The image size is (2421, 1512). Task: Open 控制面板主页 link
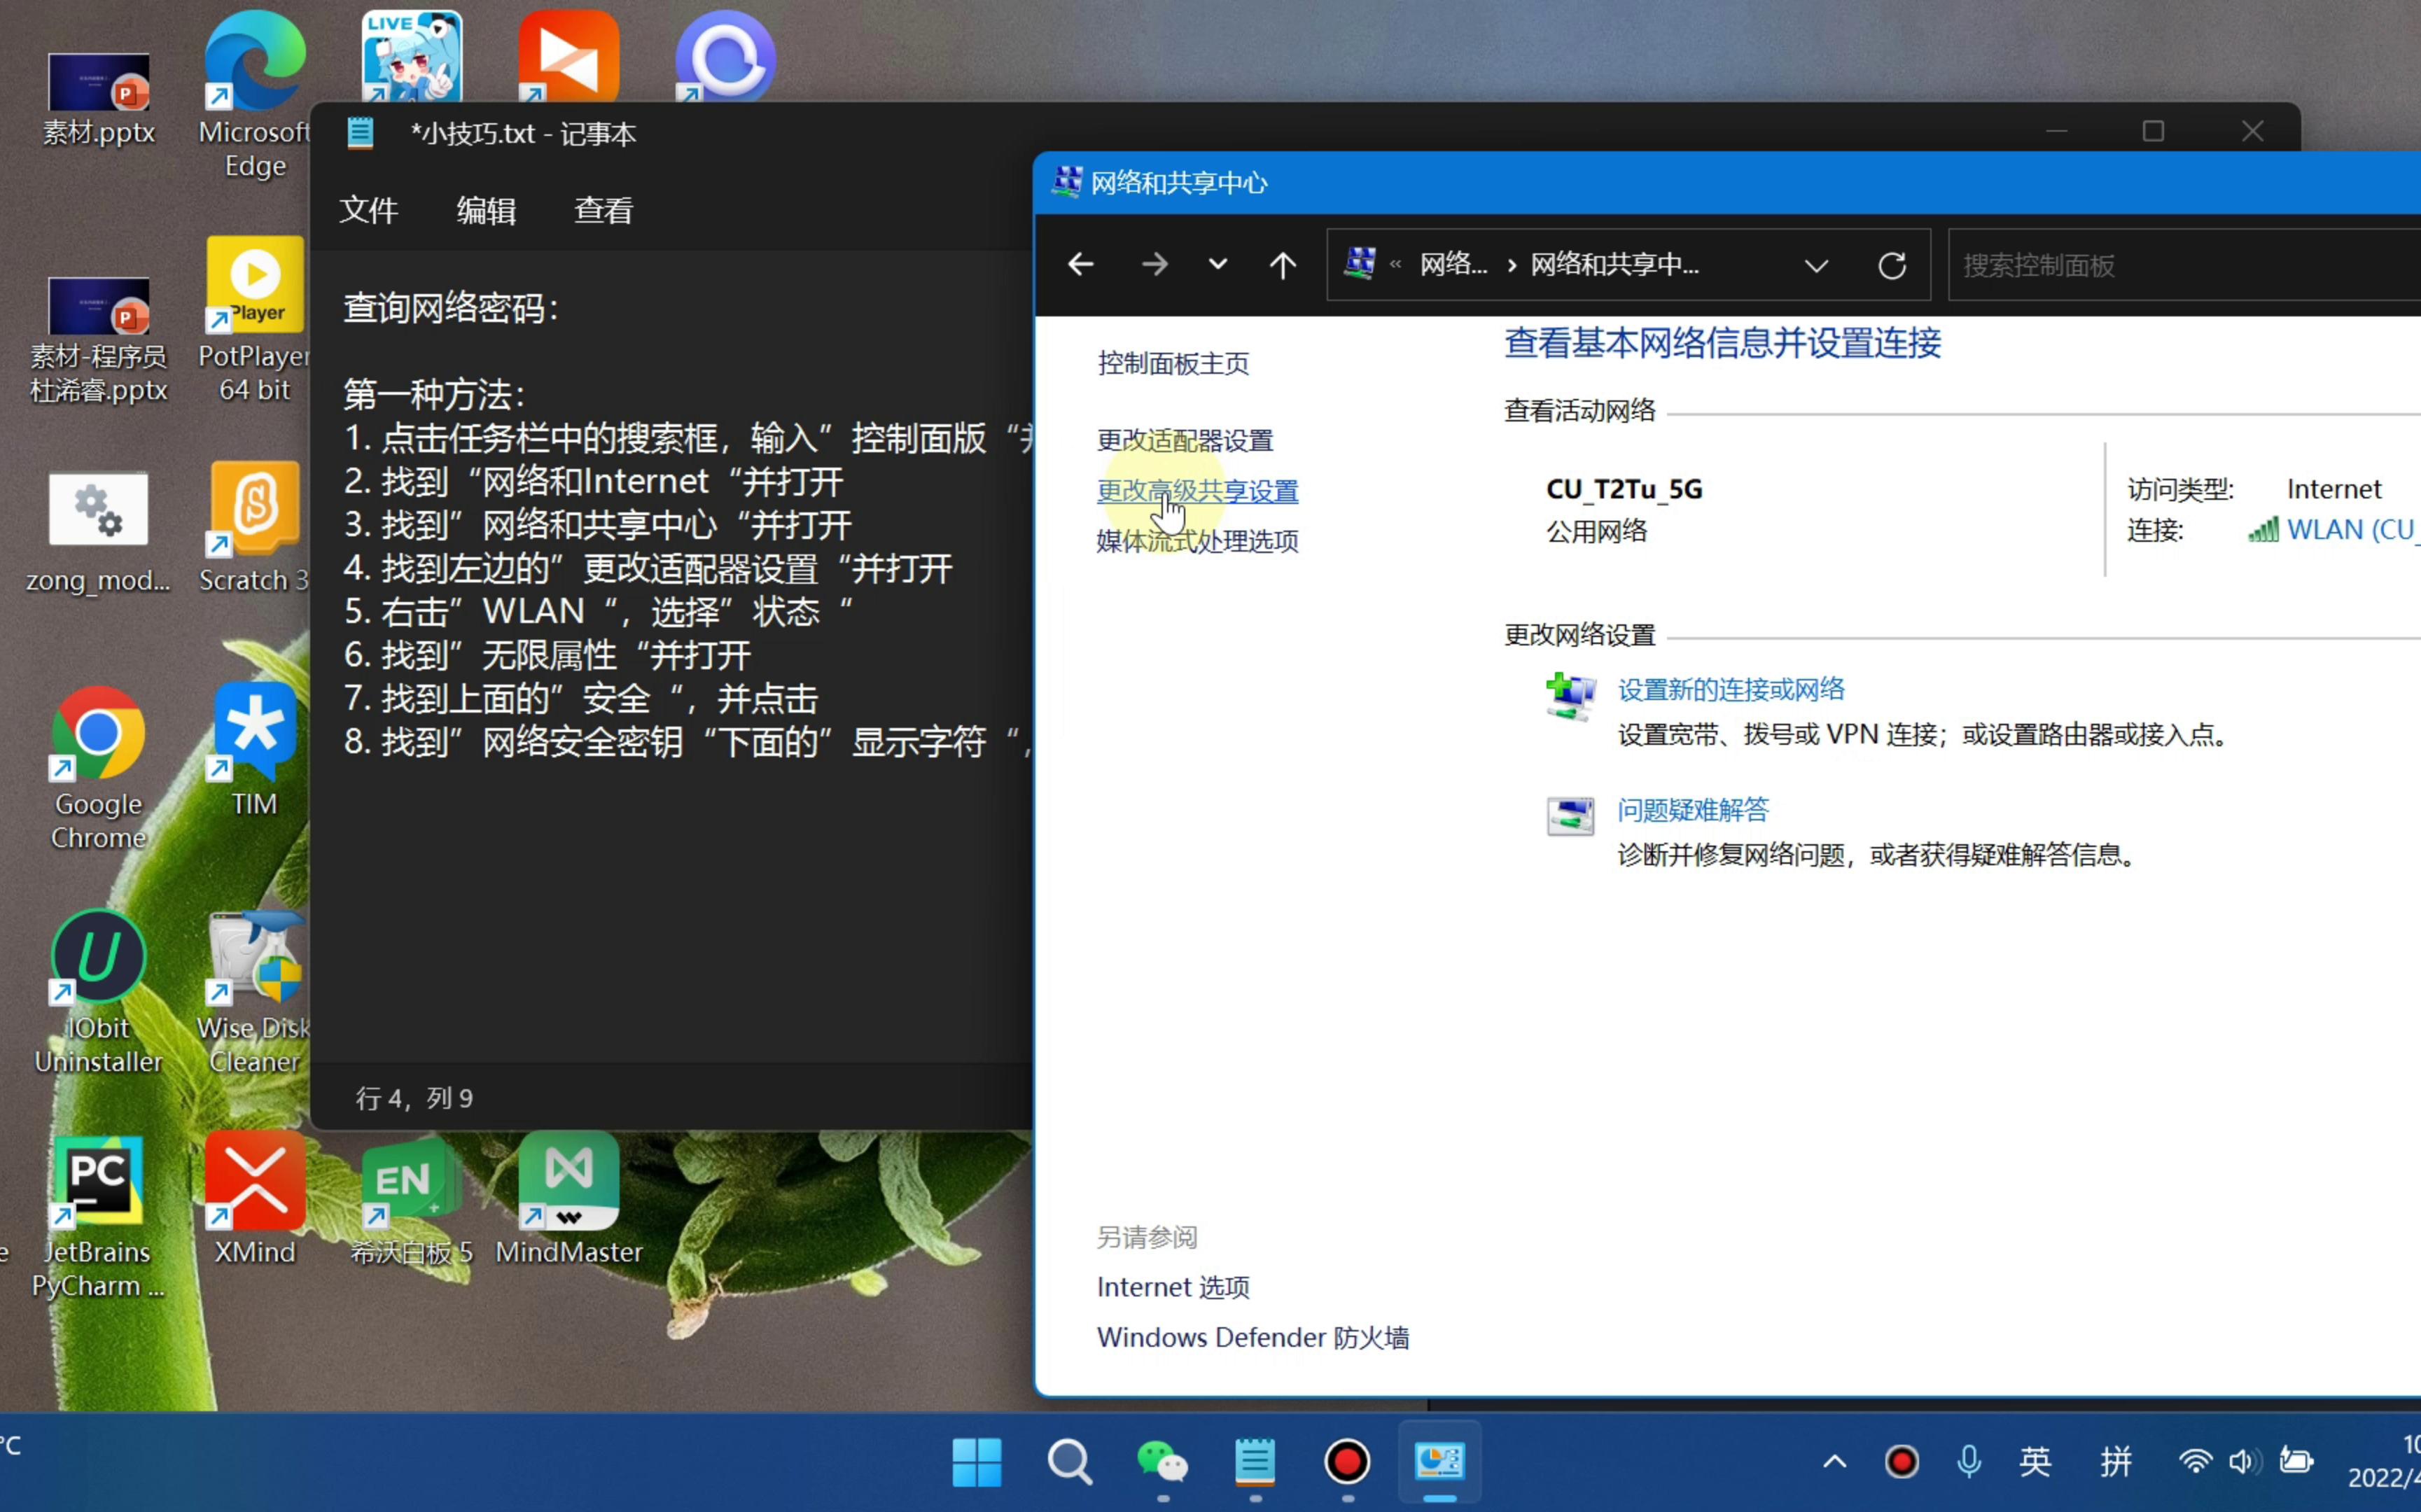1173,363
